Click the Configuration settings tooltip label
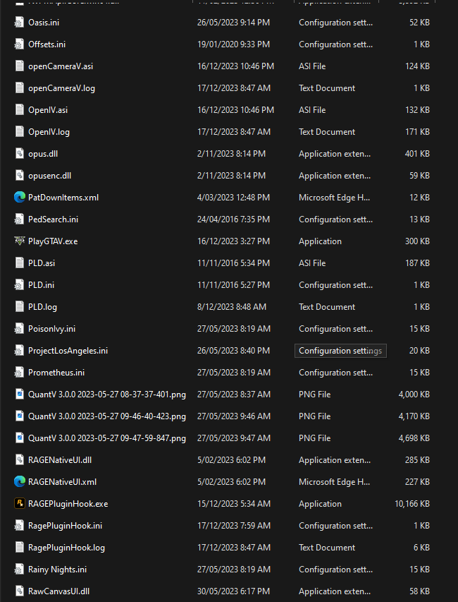 coord(340,351)
